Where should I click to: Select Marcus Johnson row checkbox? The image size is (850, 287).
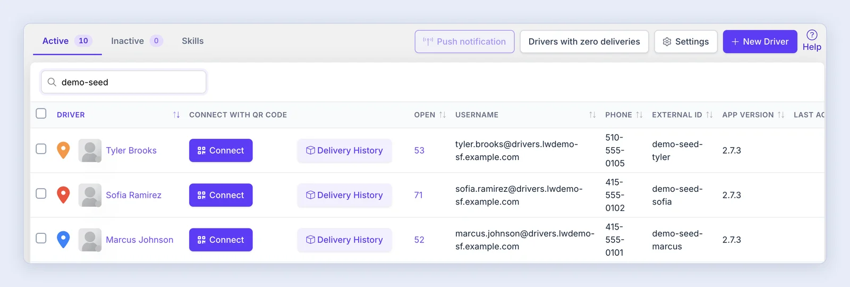pos(41,238)
